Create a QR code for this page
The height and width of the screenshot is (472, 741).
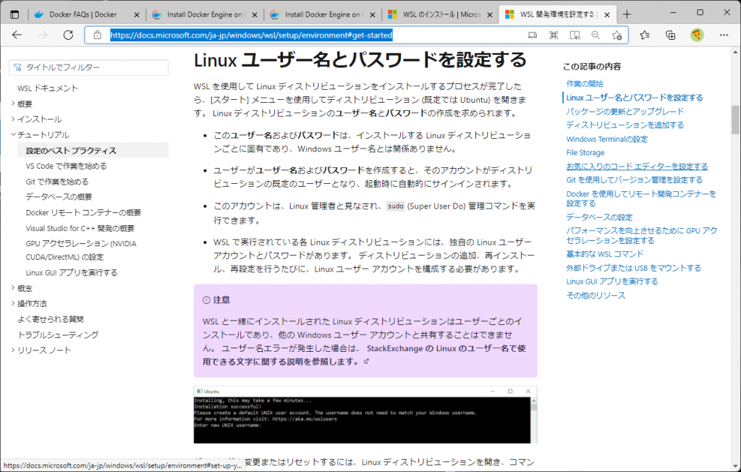tap(554, 35)
